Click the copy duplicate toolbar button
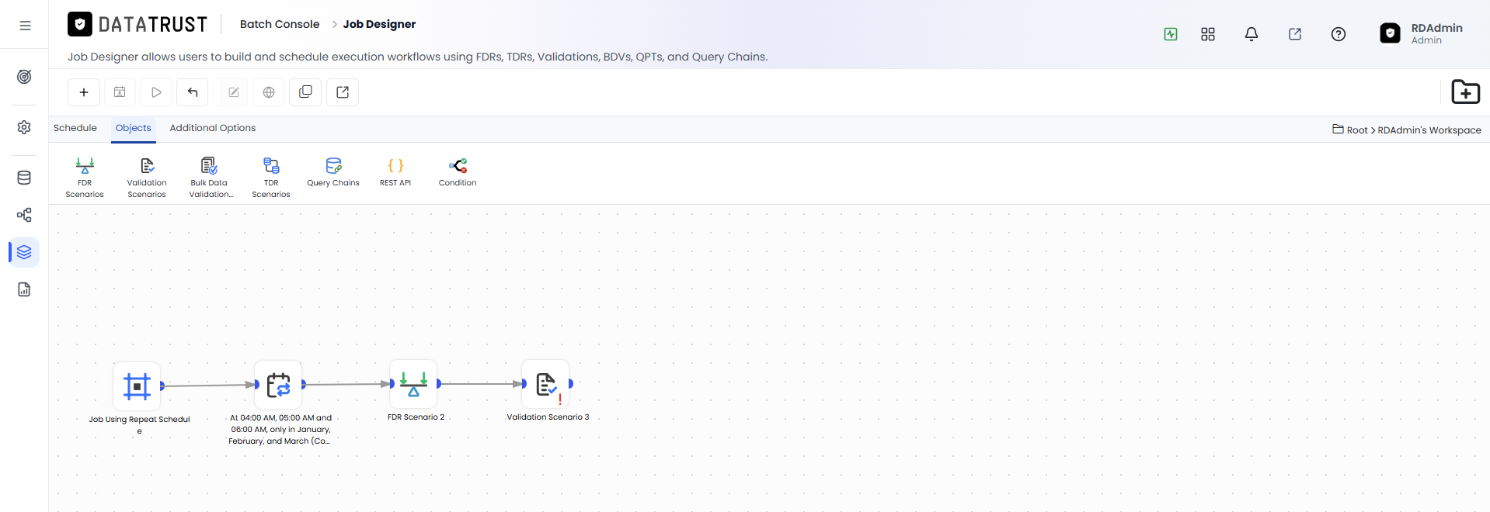This screenshot has height=512, width=1490. [x=305, y=92]
